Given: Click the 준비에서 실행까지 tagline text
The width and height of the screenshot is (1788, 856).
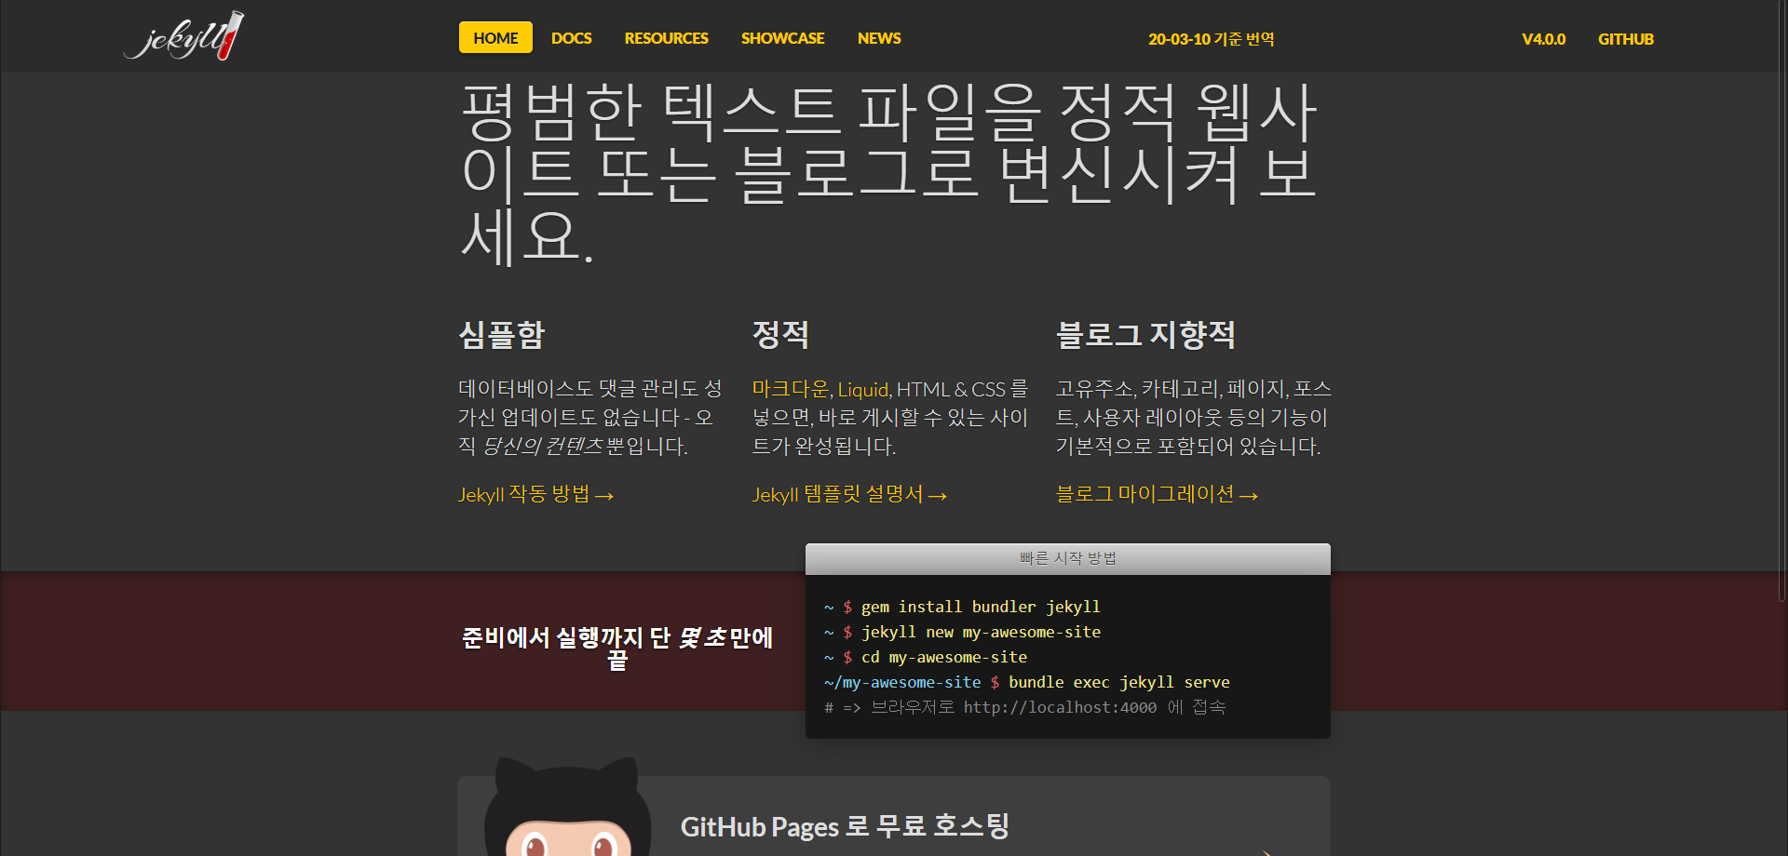Looking at the screenshot, I should [x=617, y=648].
